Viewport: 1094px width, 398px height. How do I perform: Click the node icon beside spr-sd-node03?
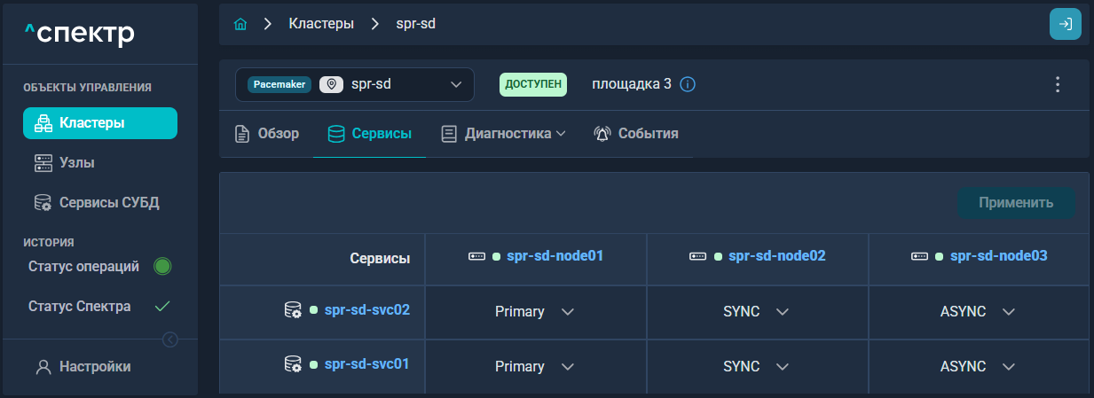point(920,256)
